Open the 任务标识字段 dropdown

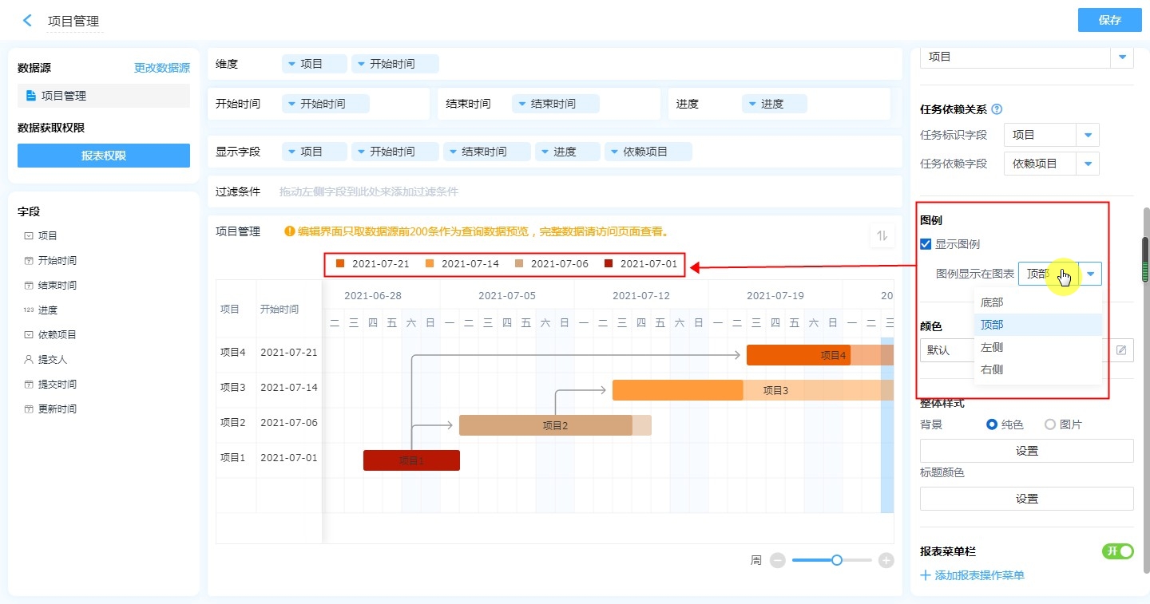coord(1087,136)
